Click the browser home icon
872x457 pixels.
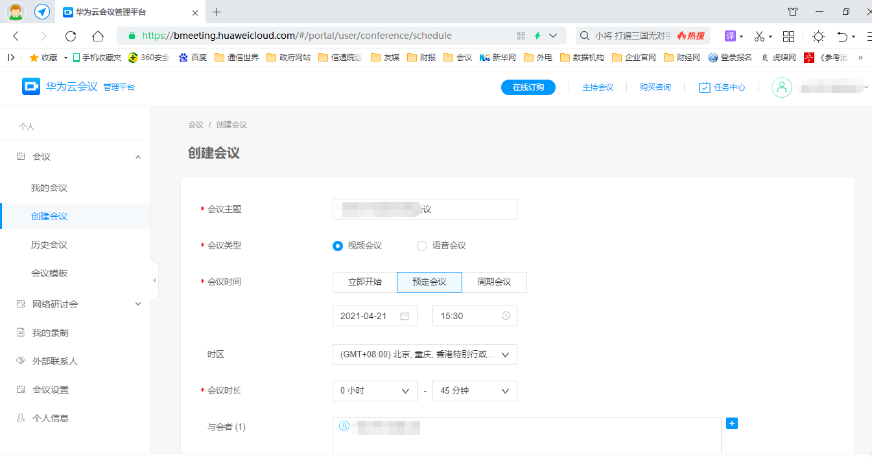coord(97,36)
